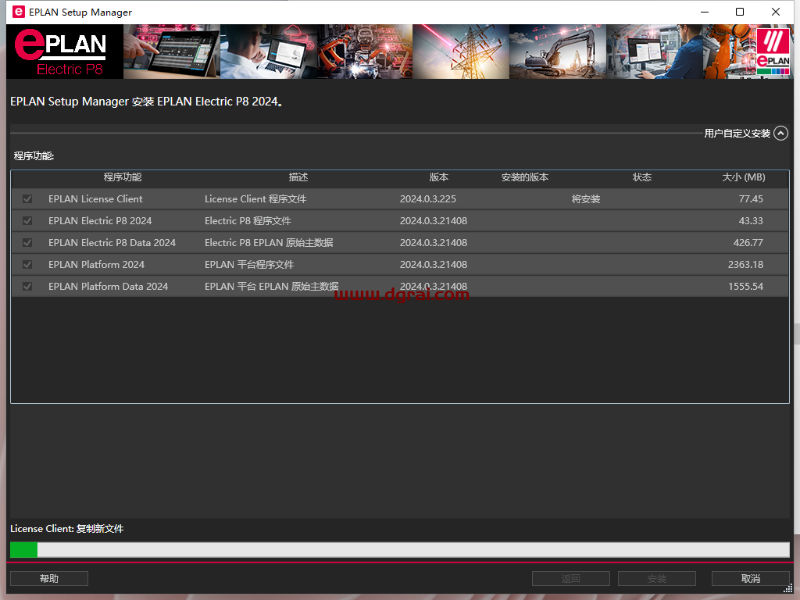Click the 1555.54 size value

[x=746, y=287]
